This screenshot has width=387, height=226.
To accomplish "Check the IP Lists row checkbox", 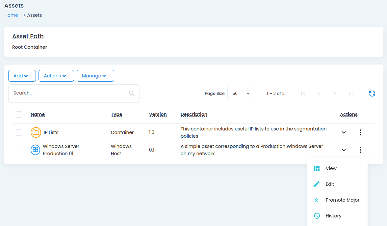I will tap(19, 132).
